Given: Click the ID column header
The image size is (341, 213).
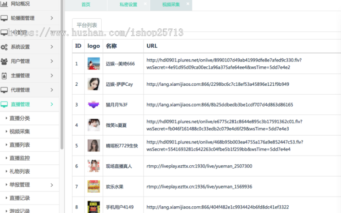Looking at the screenshot, I should [x=78, y=46].
